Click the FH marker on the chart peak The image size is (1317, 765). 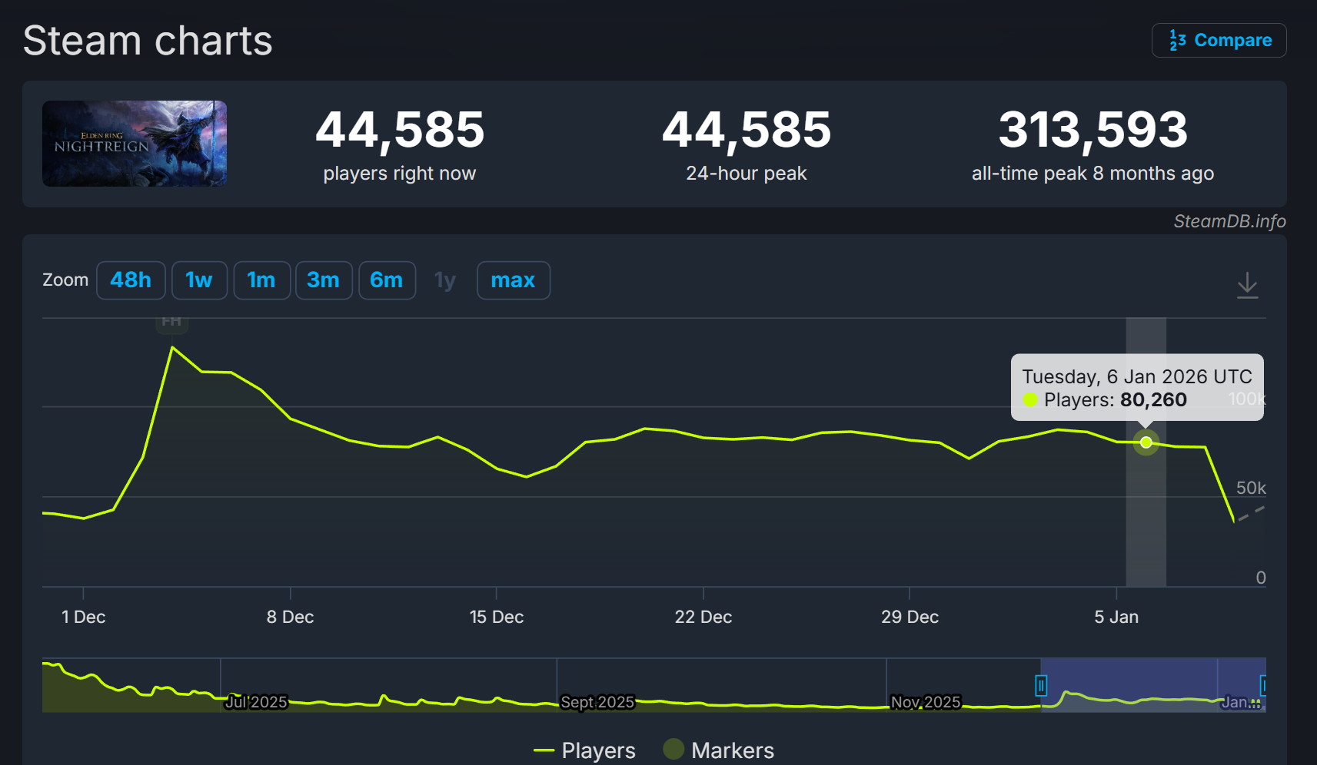coord(172,323)
